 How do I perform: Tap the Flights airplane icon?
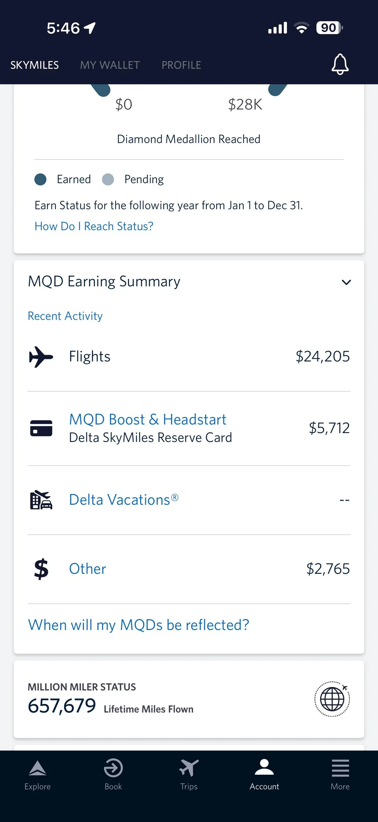tap(41, 357)
